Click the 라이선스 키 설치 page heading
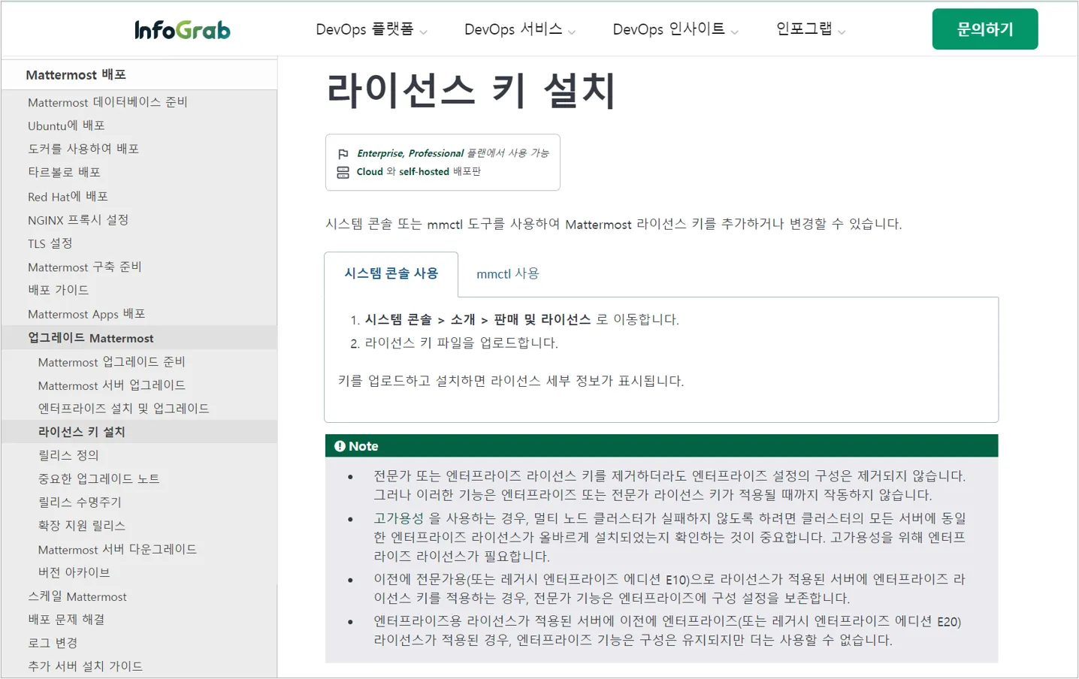Viewport: 1079px width, 679px height. 471,91
